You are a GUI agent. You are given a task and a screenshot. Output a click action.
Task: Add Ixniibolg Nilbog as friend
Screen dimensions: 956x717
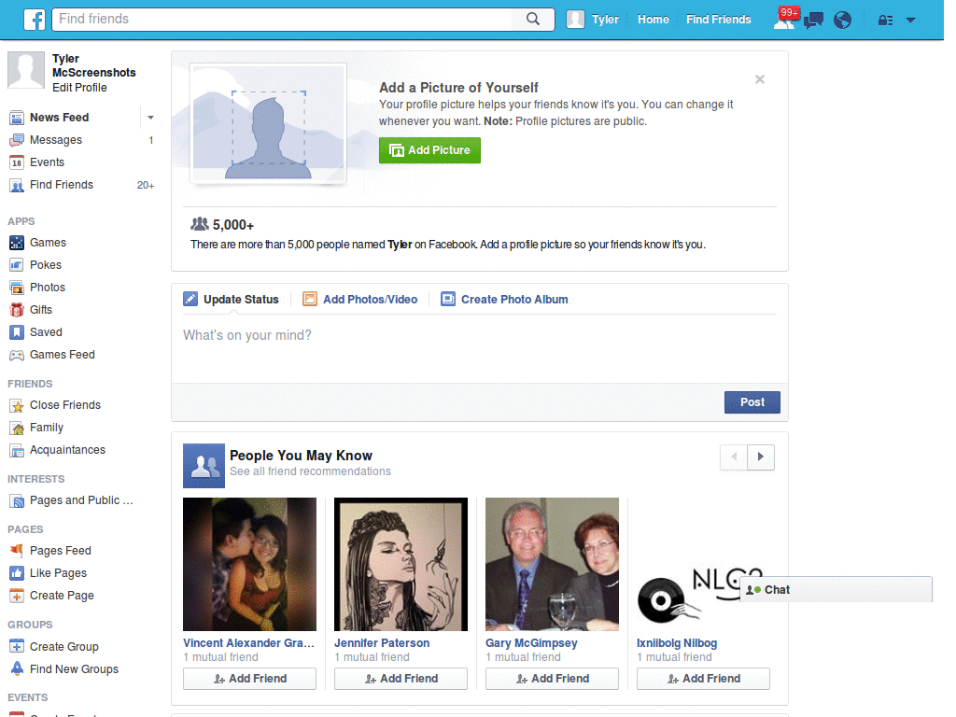703,680
